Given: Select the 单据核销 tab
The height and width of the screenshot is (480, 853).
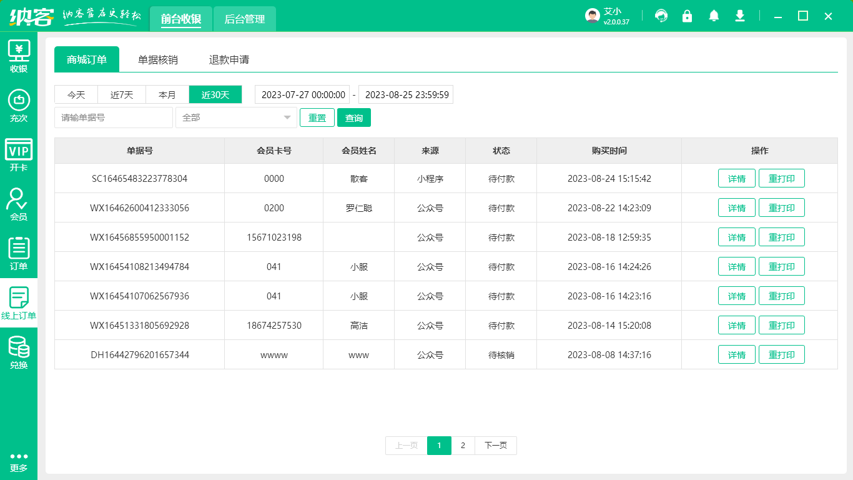Looking at the screenshot, I should 158,59.
